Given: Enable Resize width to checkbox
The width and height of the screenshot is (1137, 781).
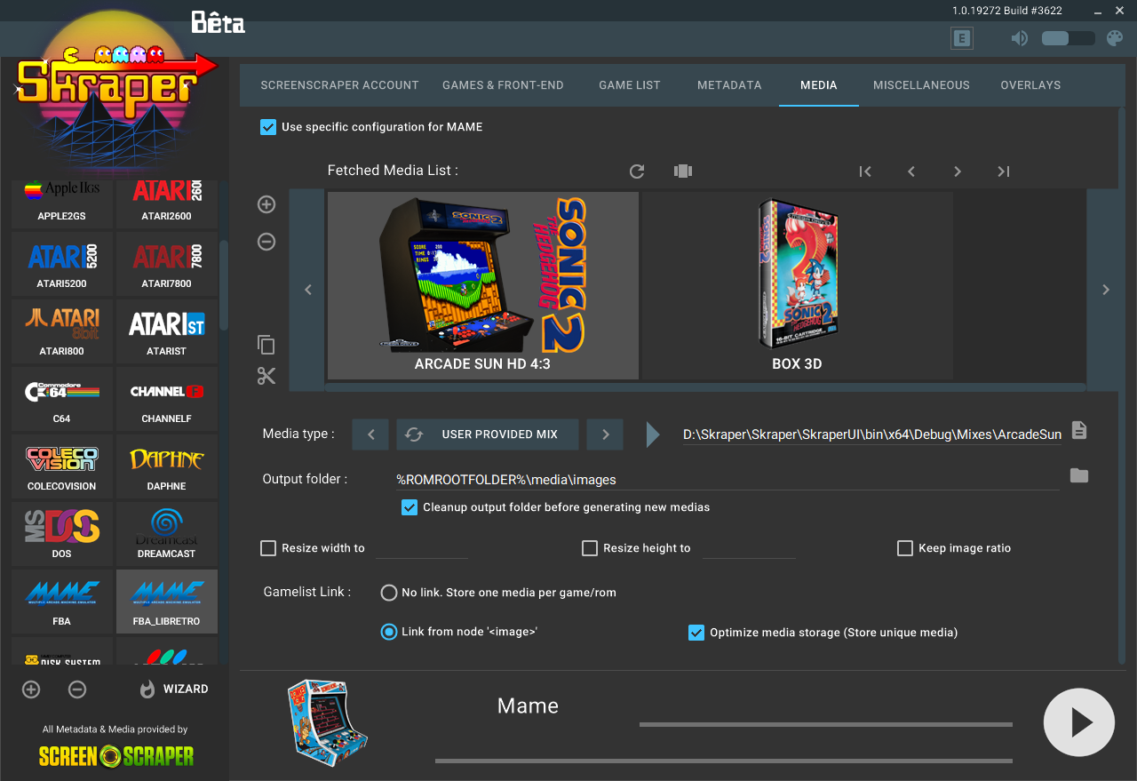Looking at the screenshot, I should click(x=268, y=548).
